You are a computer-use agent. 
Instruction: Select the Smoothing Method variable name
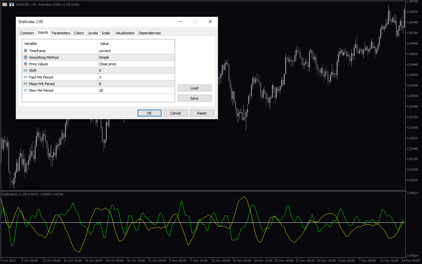pyautogui.click(x=44, y=57)
